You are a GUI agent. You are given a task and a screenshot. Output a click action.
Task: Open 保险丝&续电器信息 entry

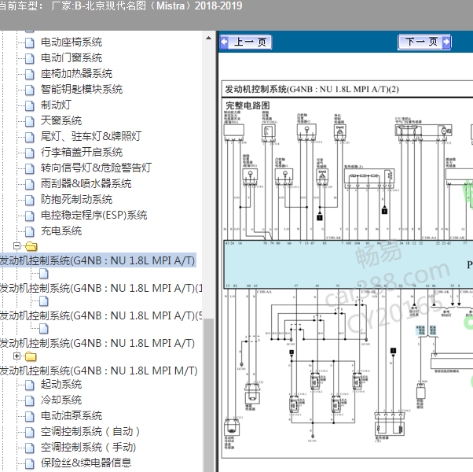click(x=86, y=463)
